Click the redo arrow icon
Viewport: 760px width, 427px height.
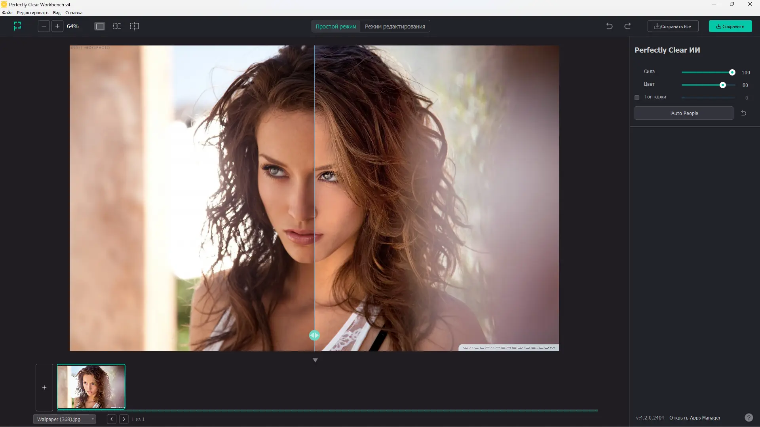point(627,26)
